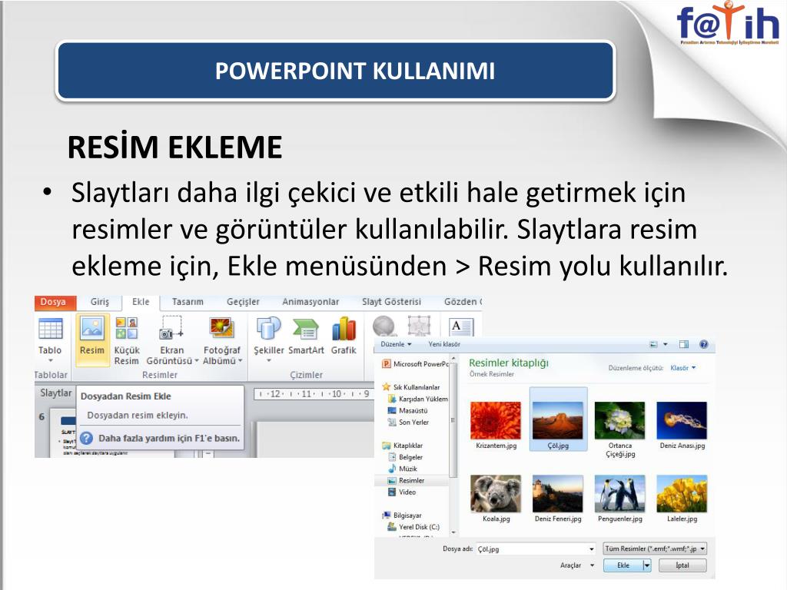Switch to the Giriş ribbon tab
Image resolution: width=787 pixels, height=590 pixels.
(99, 302)
